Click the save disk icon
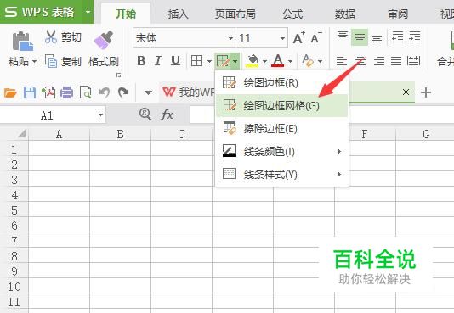The width and height of the screenshot is (454, 313). pyautogui.click(x=30, y=92)
